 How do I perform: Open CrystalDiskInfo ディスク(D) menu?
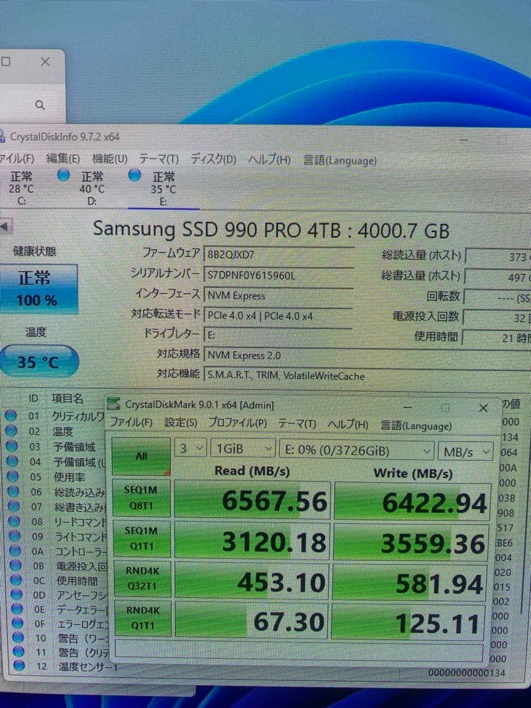click(213, 159)
